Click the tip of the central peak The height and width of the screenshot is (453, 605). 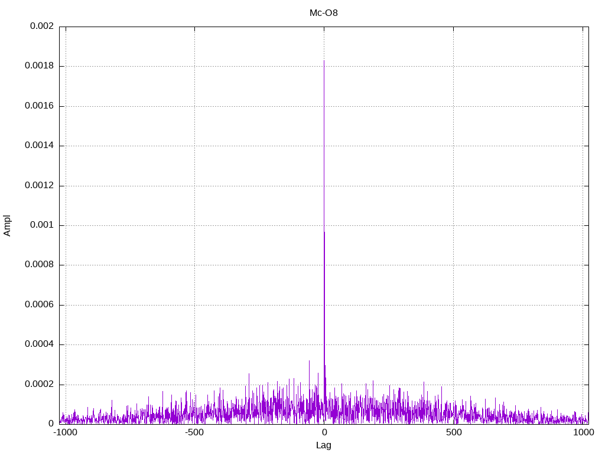[324, 61]
